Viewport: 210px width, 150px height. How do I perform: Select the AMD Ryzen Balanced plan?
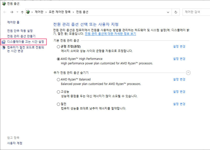pyautogui.click(x=58, y=79)
